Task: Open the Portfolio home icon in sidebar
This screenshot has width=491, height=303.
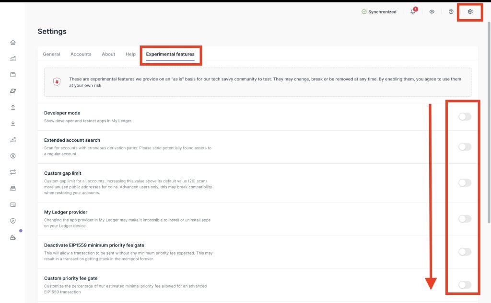Action: (x=13, y=42)
